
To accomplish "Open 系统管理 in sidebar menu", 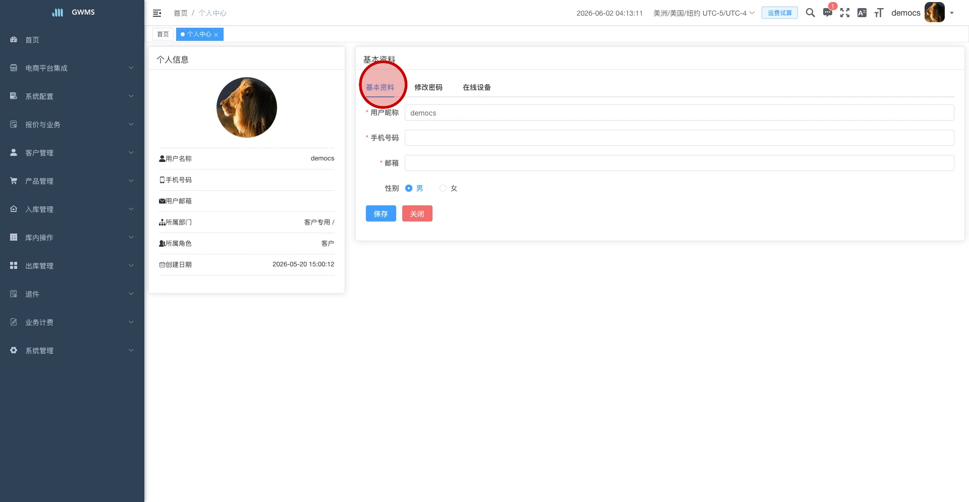I will click(x=72, y=350).
